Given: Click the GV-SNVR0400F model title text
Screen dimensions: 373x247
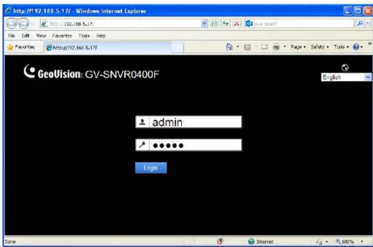Looking at the screenshot, I should click(x=122, y=74).
